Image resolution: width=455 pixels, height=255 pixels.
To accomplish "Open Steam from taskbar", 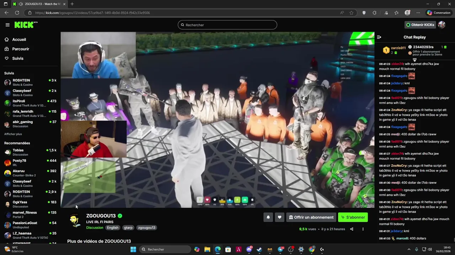I will pyautogui.click(x=259, y=249).
